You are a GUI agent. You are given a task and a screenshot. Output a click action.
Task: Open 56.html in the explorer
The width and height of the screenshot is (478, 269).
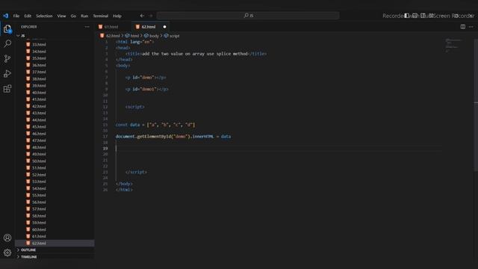(x=39, y=202)
